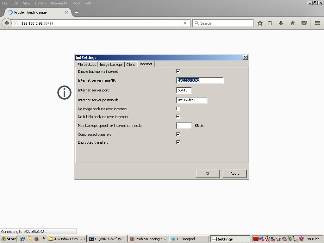Open the Firefox hamburger menu
324x243 pixels.
pyautogui.click(x=317, y=23)
